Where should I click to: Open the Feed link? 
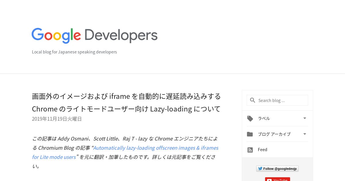point(262,150)
